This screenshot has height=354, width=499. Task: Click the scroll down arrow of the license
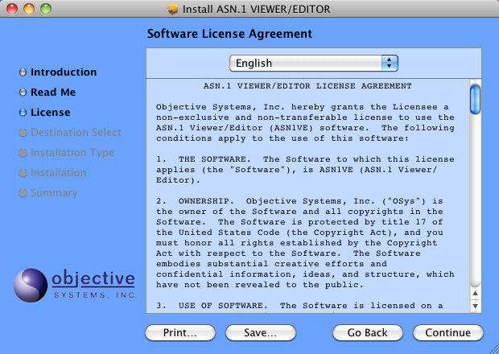(475, 306)
